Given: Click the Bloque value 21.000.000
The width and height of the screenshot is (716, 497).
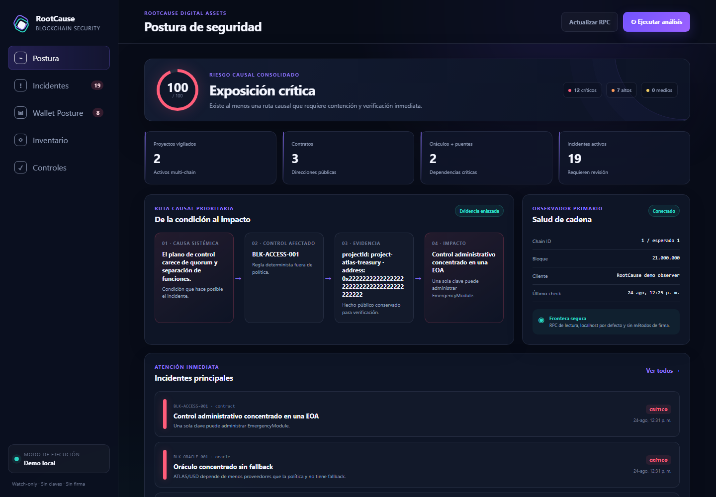Looking at the screenshot, I should tap(666, 258).
